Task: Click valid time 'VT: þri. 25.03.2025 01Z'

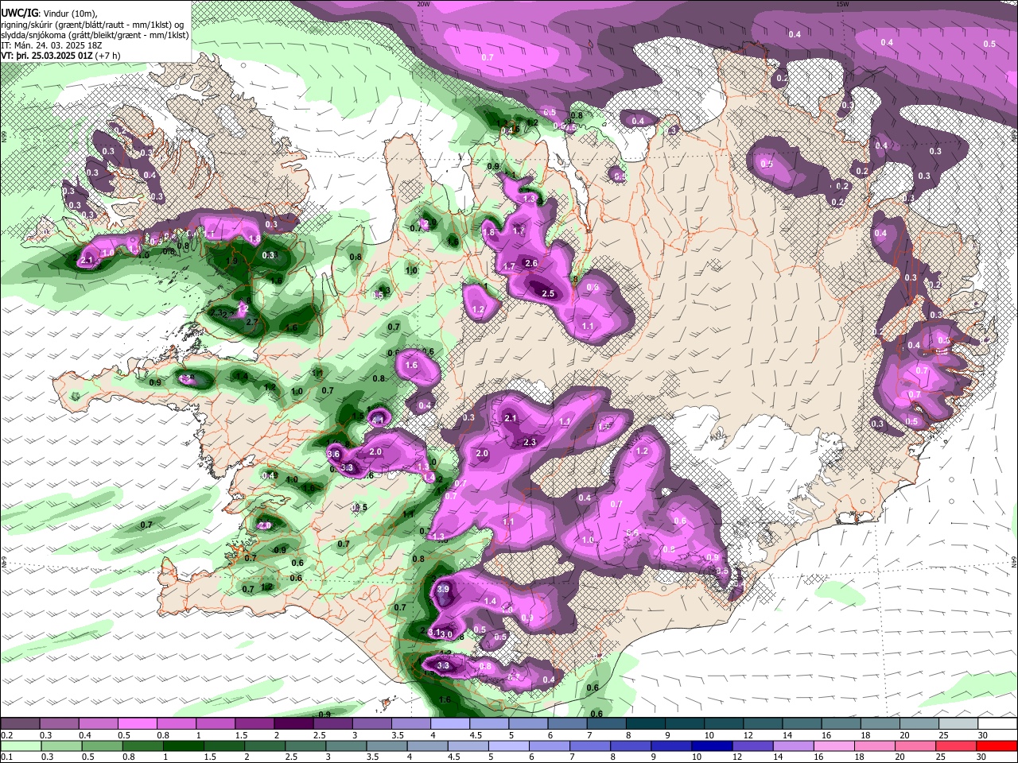Action: 46,56
